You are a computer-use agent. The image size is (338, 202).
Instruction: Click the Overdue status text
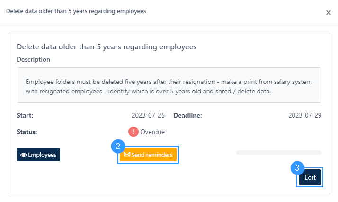152,132
